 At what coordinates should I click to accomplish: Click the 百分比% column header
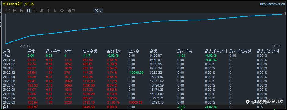(114, 51)
